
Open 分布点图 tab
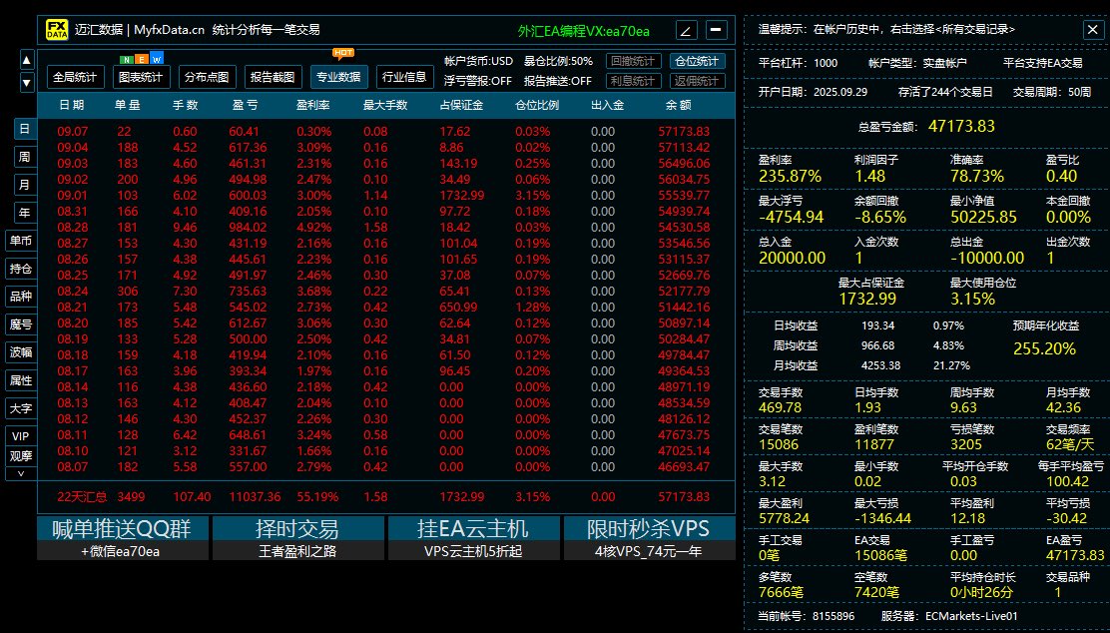(x=207, y=77)
